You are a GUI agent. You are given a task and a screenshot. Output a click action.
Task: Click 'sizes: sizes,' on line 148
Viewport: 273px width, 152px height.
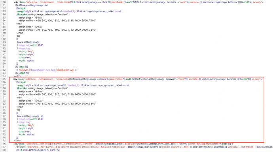click(25, 58)
